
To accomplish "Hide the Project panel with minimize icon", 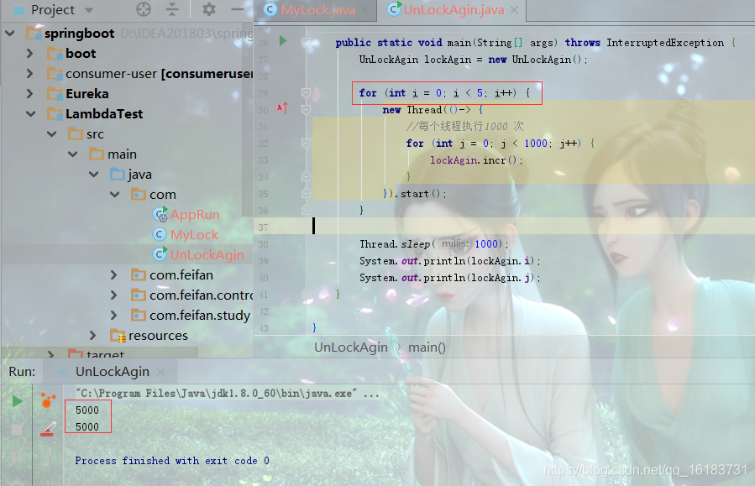I will (238, 9).
